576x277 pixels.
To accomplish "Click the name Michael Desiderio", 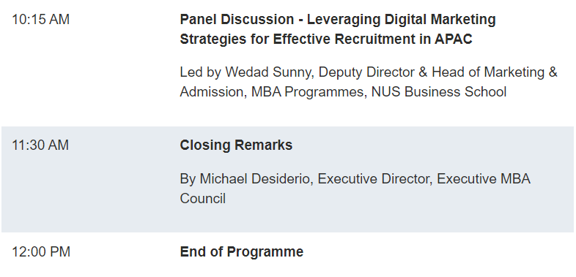I will coord(254,179).
